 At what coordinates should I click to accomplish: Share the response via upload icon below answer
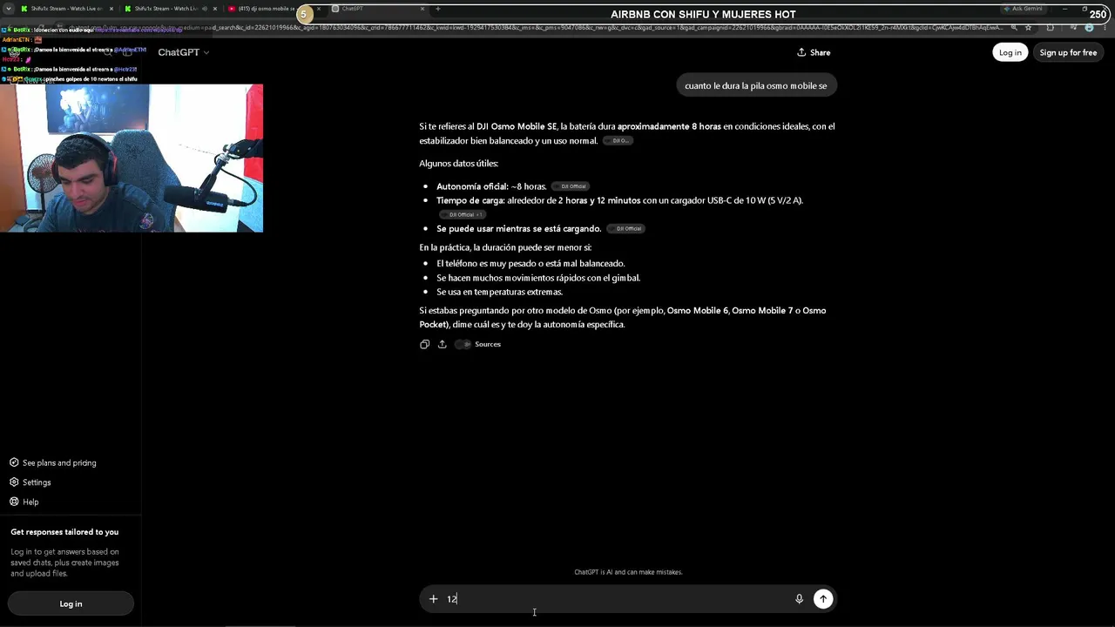[x=443, y=344]
